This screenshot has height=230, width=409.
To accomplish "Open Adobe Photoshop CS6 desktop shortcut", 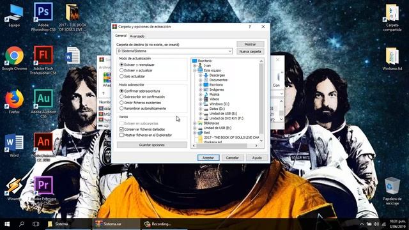I will pos(43,17).
